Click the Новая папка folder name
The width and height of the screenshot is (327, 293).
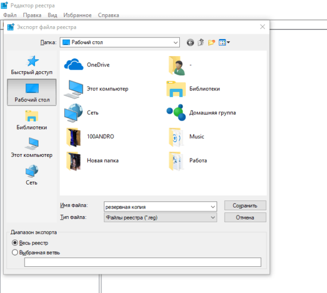point(102,161)
